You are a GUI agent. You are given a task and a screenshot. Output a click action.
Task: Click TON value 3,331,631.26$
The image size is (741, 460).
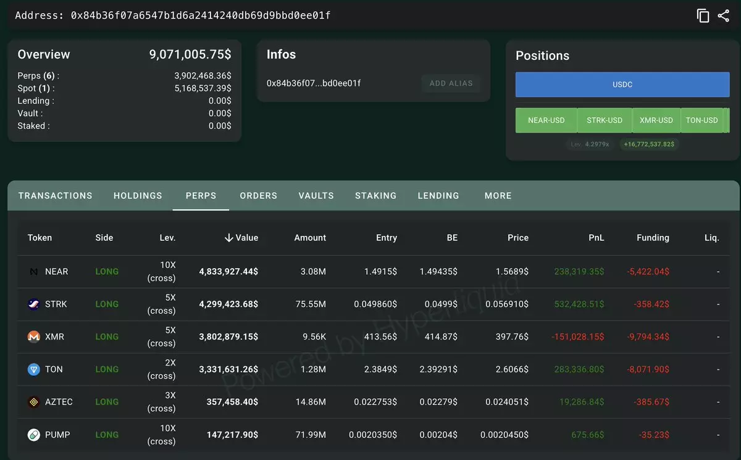pos(228,369)
